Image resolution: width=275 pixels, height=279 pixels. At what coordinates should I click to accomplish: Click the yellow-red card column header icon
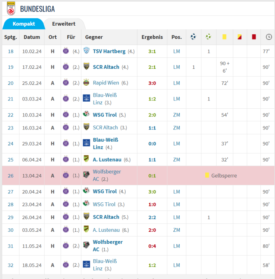pos(239,37)
